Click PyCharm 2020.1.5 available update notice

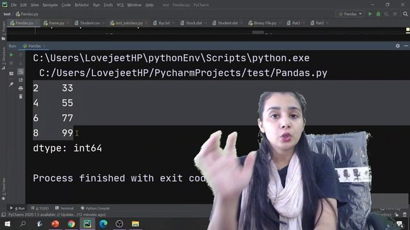click(x=57, y=215)
